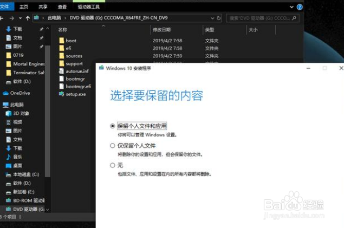Minimize the Windows 10 安装程序 window

point(308,68)
